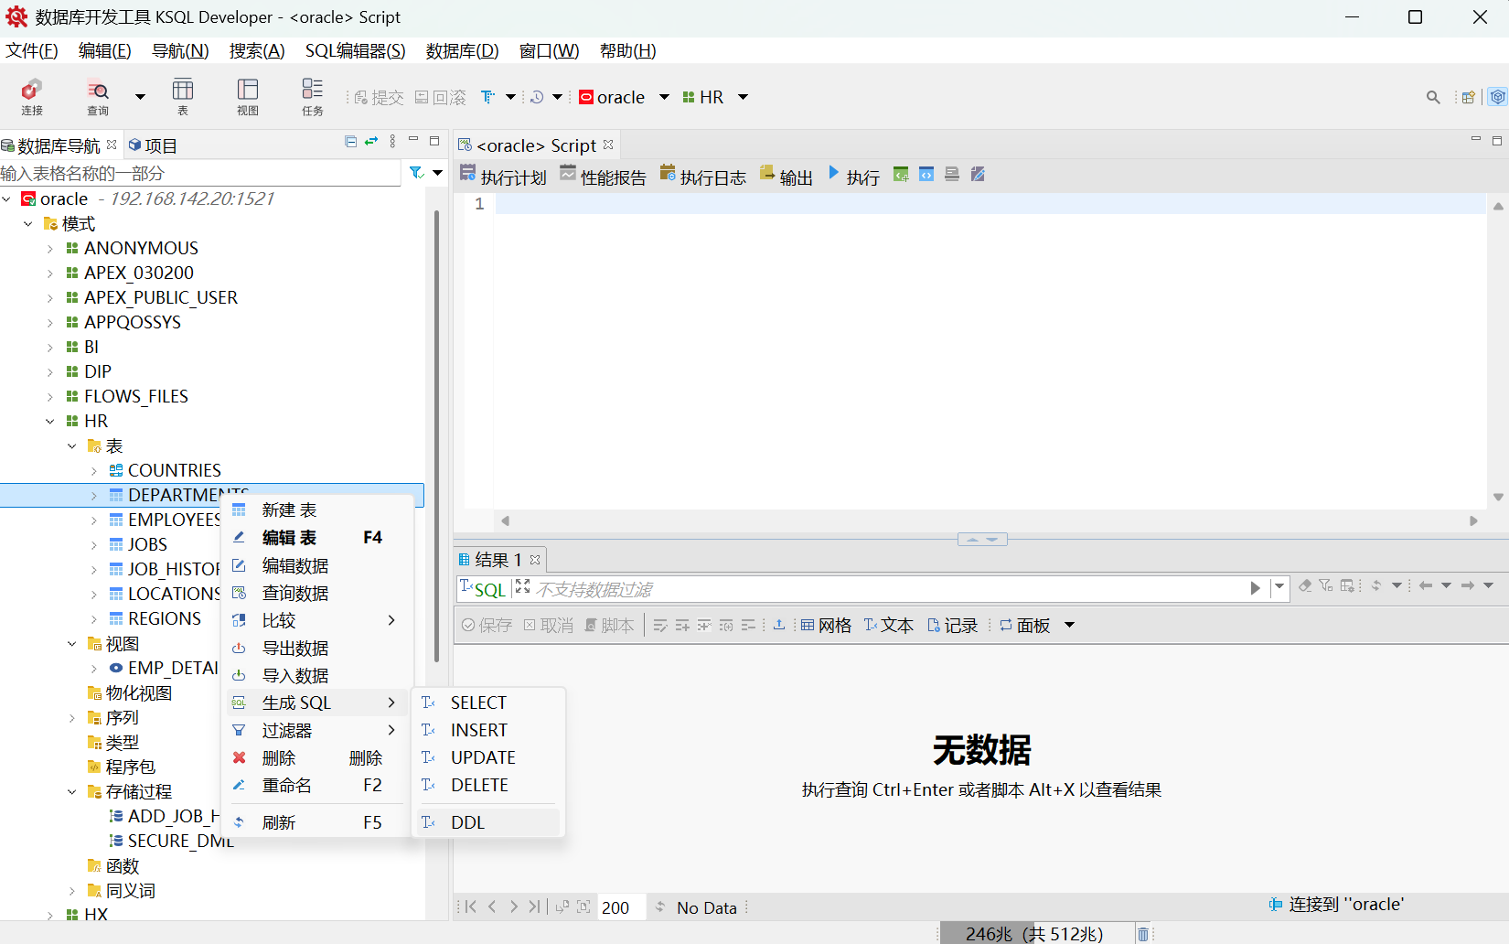Open the 任务 tasks toolbar icon
The width and height of the screenshot is (1509, 944).
point(313,96)
